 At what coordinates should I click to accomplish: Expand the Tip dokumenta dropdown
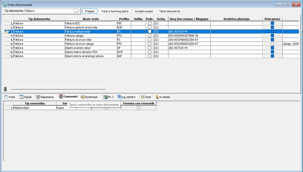(76, 11)
